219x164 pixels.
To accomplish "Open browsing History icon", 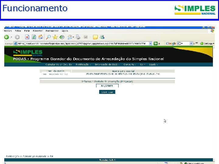I will click(62, 37).
